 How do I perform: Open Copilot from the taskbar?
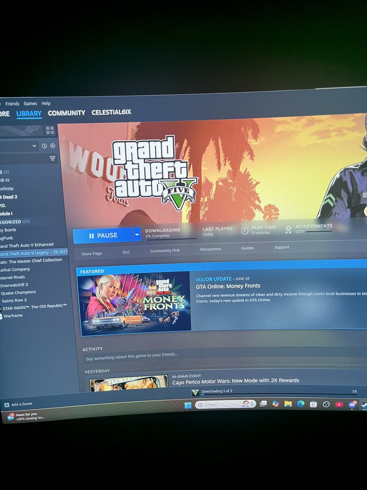[x=276, y=403]
